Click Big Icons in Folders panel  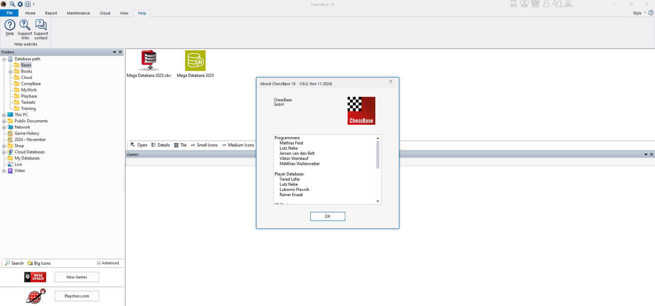tap(39, 263)
